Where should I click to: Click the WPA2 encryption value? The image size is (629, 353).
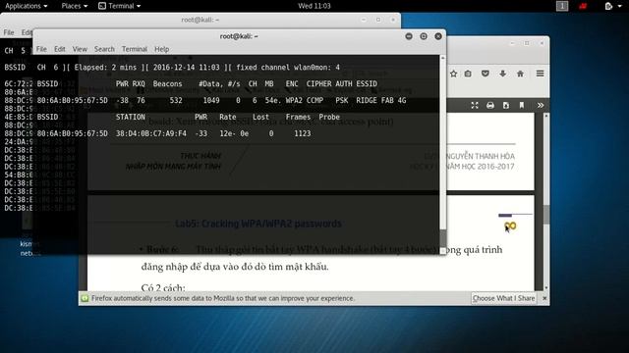click(x=294, y=100)
